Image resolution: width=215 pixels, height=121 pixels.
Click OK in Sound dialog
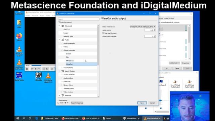167,68
